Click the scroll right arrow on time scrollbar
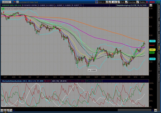161x113 pixels. pos(153,110)
